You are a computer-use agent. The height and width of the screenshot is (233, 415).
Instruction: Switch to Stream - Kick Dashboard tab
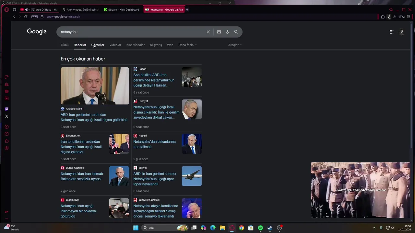(122, 10)
